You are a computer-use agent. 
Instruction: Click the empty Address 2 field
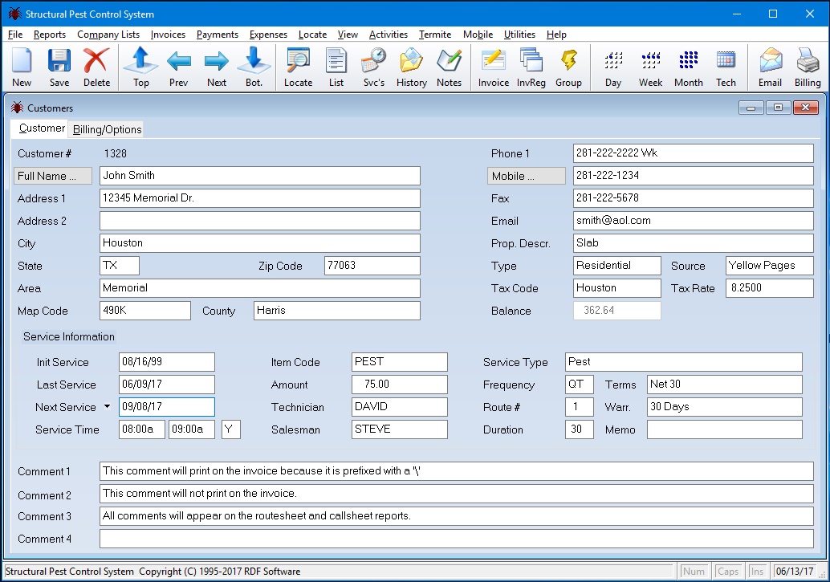tap(260, 221)
